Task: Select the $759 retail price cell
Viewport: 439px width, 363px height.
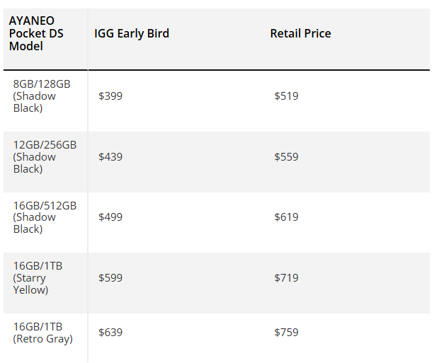Action: [x=286, y=333]
